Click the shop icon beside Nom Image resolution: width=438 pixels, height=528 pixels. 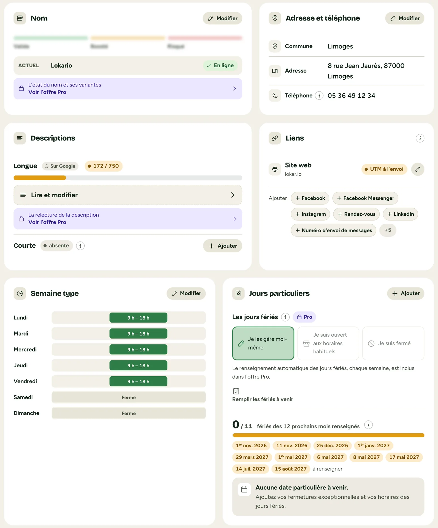point(20,18)
